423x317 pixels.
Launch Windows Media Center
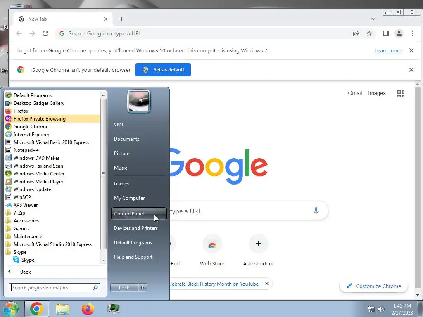click(52, 174)
